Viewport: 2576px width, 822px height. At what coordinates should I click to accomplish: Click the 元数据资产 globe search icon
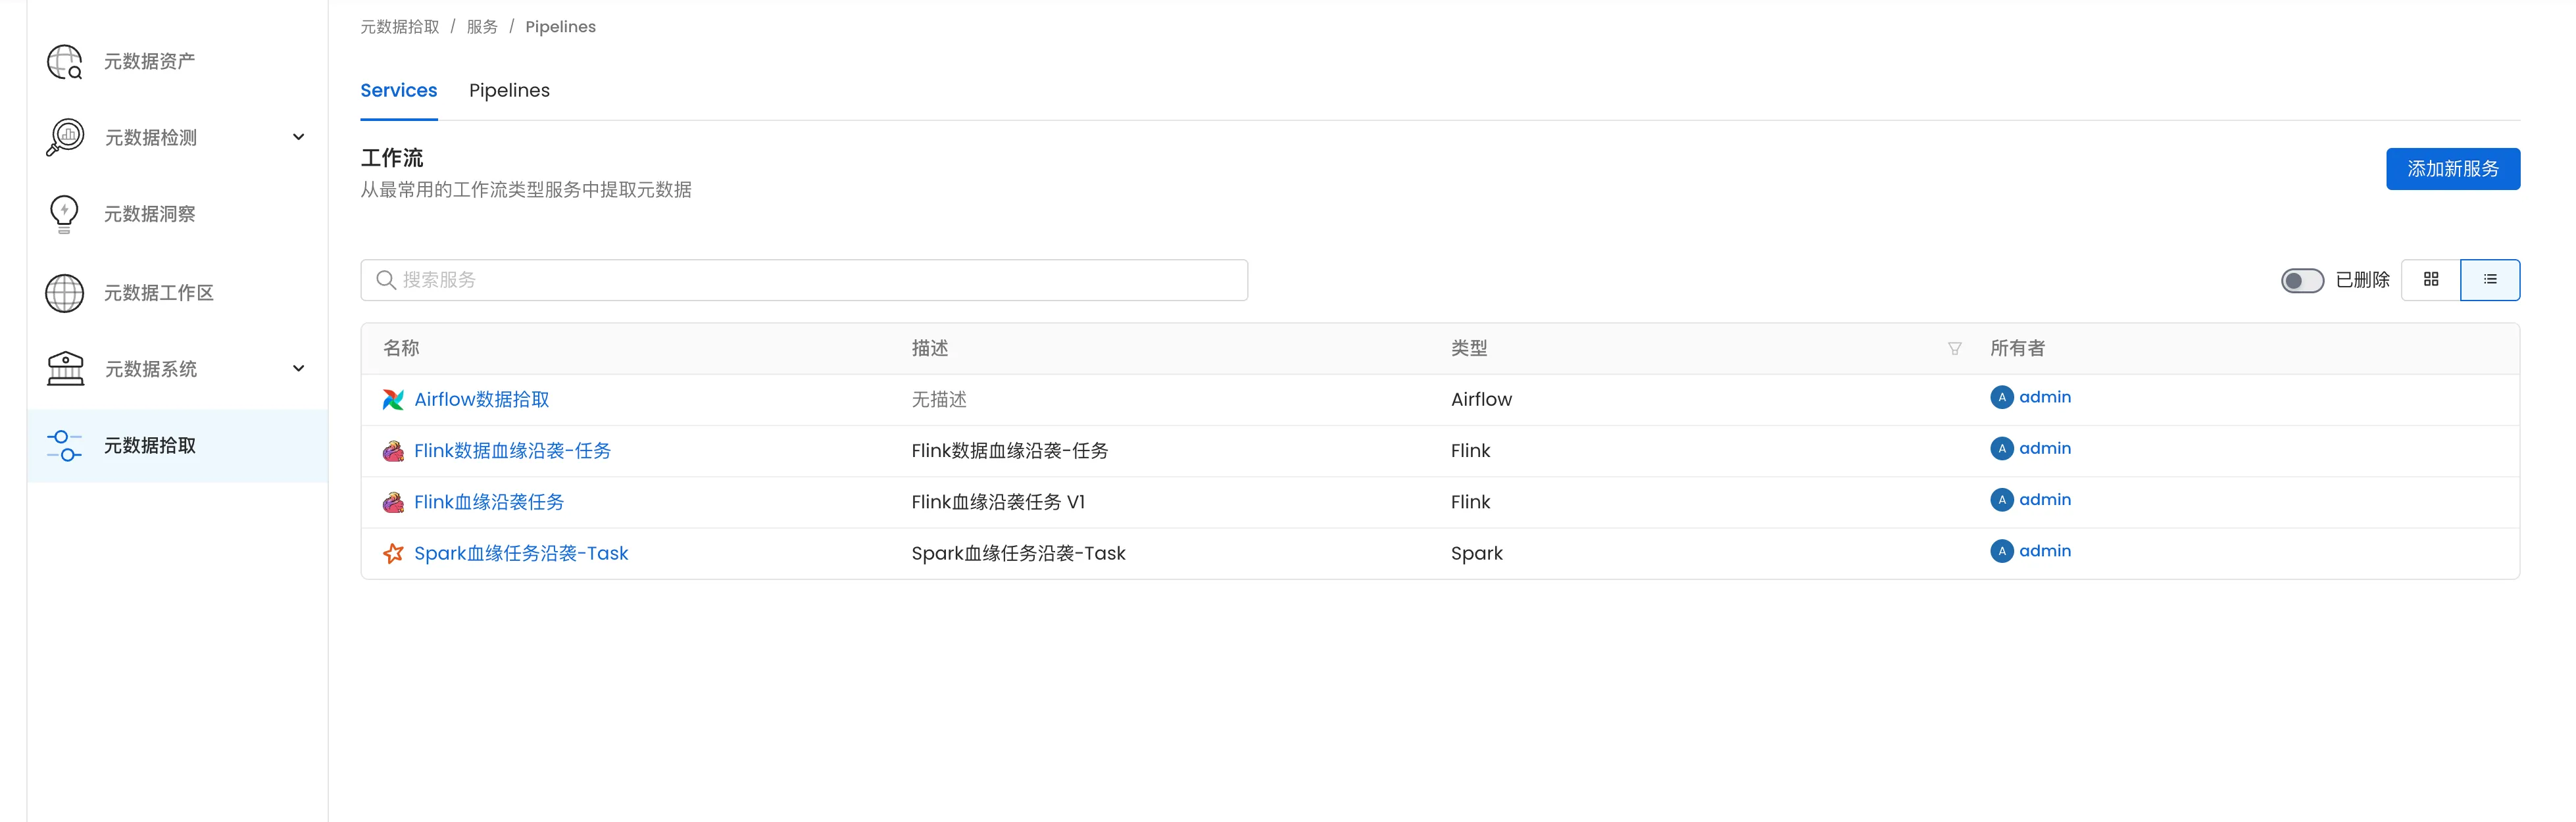point(65,62)
